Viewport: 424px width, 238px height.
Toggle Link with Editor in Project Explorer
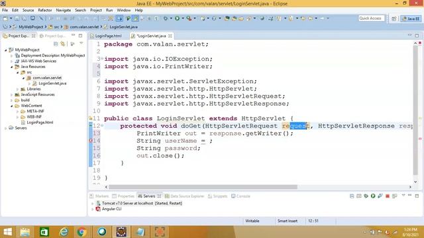point(63,44)
